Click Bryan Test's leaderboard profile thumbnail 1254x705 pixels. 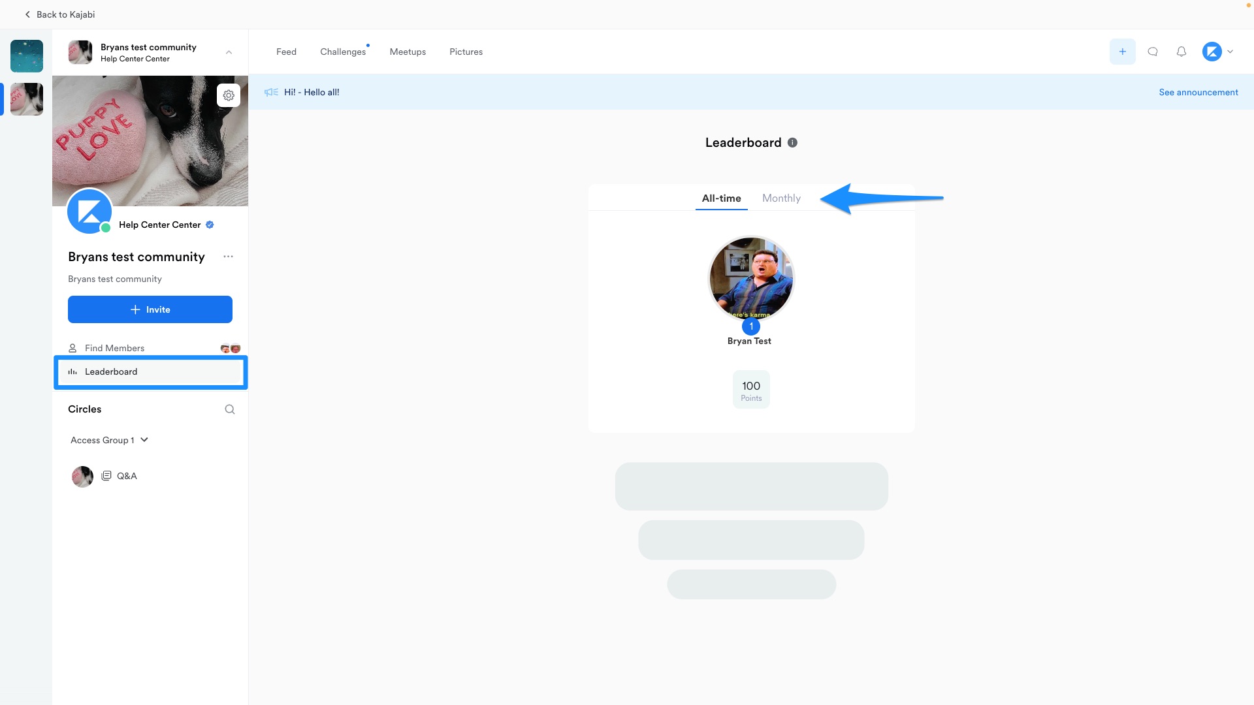[750, 277]
